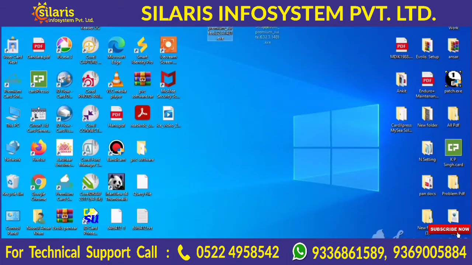The height and width of the screenshot is (265, 472).
Task: Open the Voter Card Next icon
Action: tap(13, 50)
